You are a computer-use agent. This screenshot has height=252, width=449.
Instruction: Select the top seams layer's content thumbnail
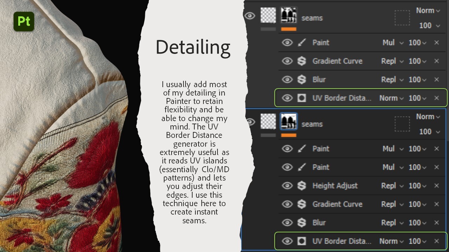[268, 16]
